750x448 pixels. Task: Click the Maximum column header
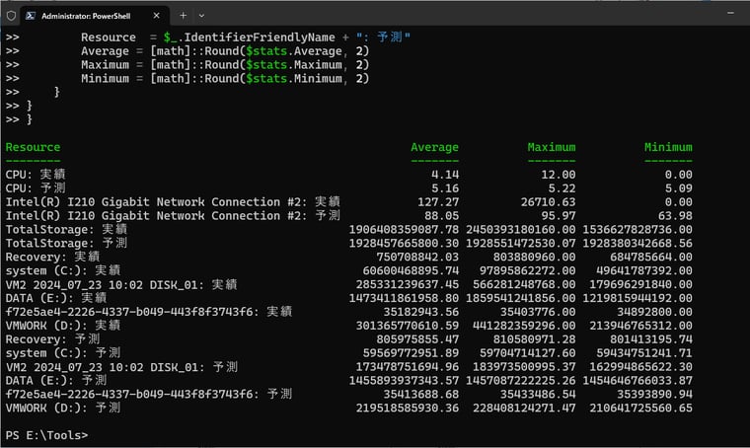tap(552, 147)
